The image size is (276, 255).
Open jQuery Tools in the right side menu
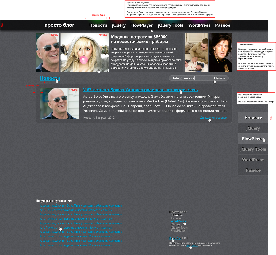(253, 149)
